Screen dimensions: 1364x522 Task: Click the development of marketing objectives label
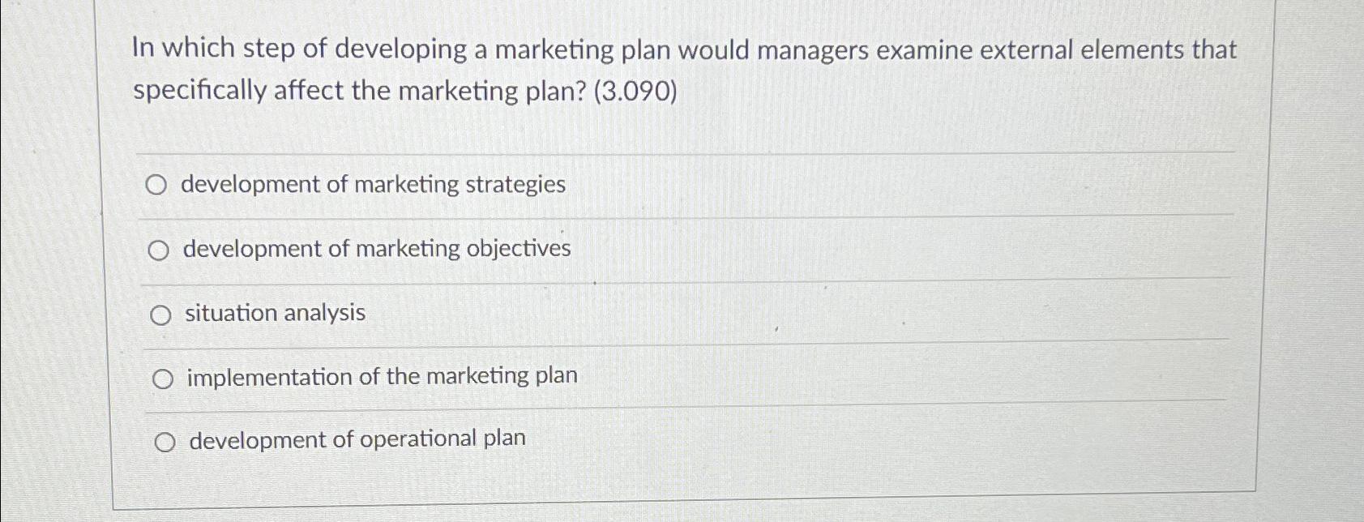pyautogui.click(x=375, y=250)
